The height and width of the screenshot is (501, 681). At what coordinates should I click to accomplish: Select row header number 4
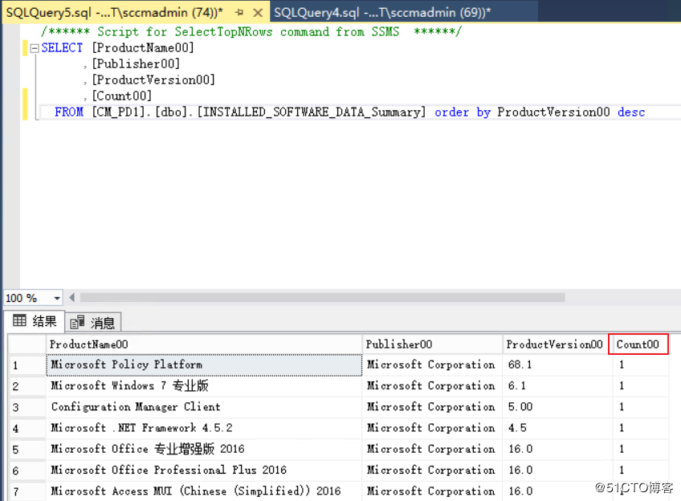27,428
